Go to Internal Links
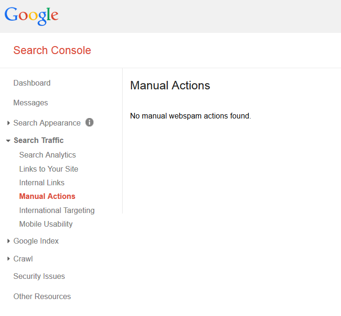 pyautogui.click(x=42, y=183)
